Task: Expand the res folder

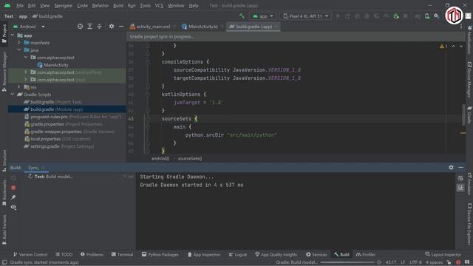Action: click(x=19, y=87)
